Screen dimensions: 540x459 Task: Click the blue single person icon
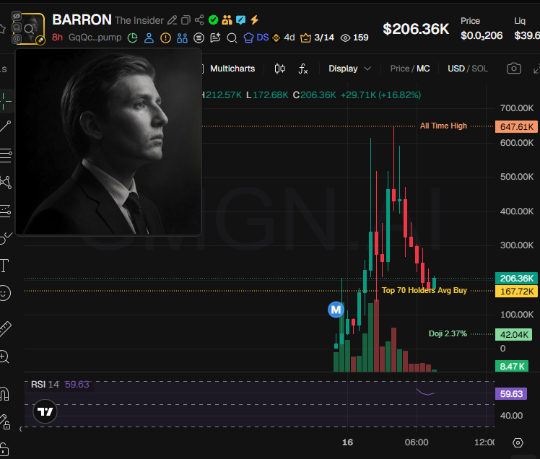pos(149,38)
